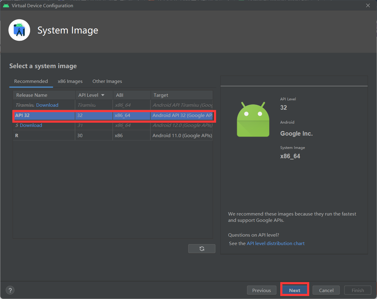Select the R API 30 row
Image resolution: width=377 pixels, height=299 pixels.
[x=113, y=135]
